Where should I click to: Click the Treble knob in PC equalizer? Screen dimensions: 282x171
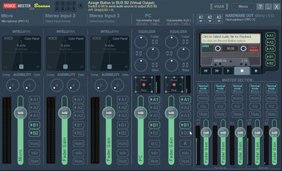(141, 42)
